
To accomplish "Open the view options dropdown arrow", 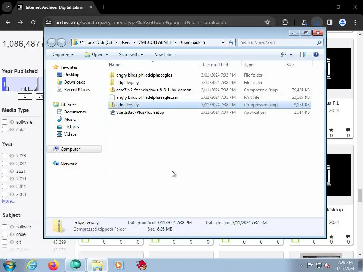I will (291, 55).
